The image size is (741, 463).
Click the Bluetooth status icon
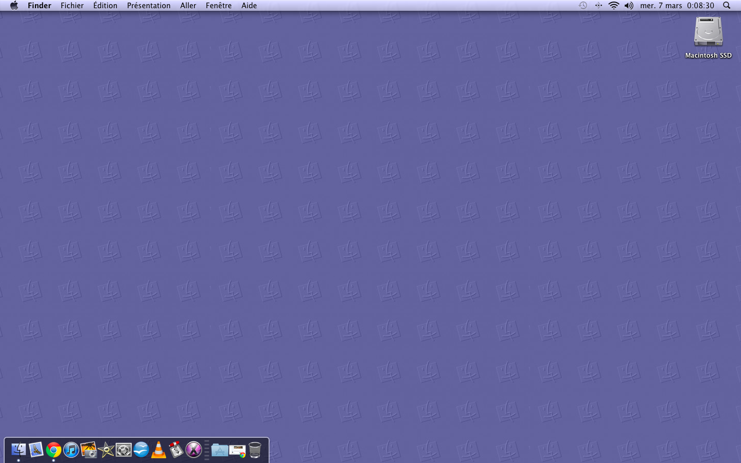tap(598, 6)
